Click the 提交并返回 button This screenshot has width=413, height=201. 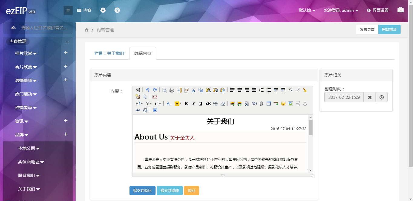[143, 191]
